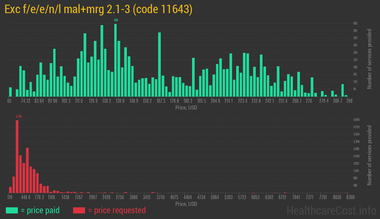Click the 645 value label above the peak bar
The height and width of the screenshot is (219, 380).
click(x=116, y=20)
